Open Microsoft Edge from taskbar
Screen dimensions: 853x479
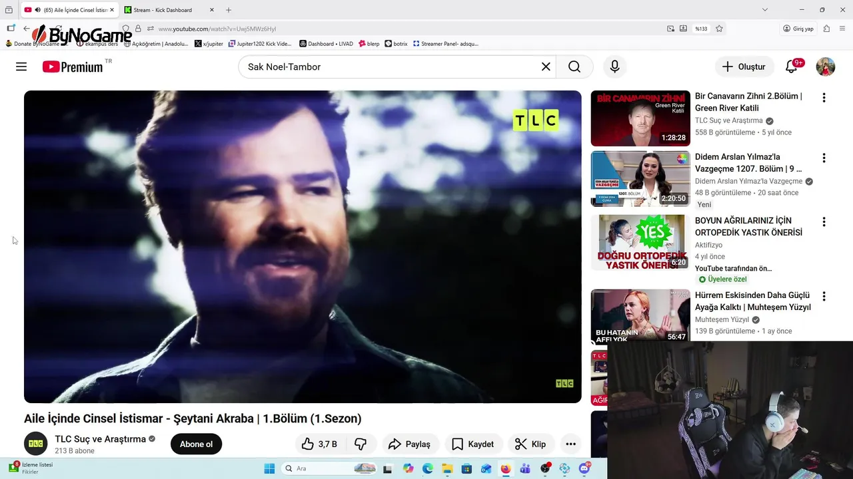428,468
